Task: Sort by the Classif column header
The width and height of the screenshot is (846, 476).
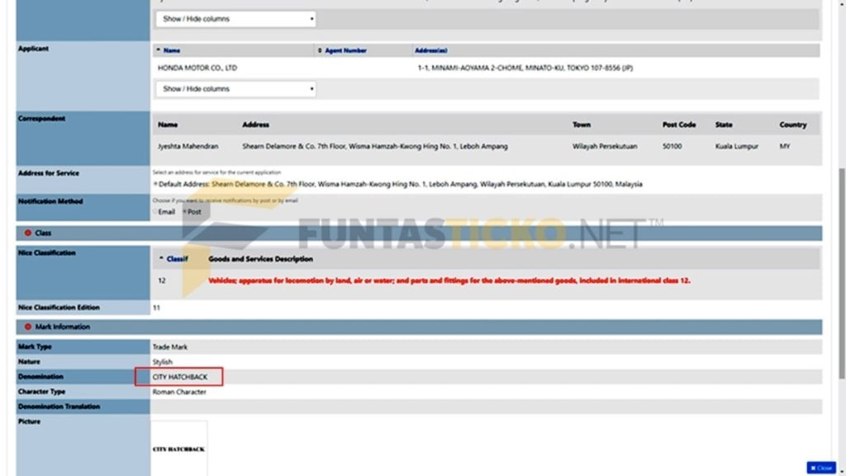Action: [x=177, y=259]
